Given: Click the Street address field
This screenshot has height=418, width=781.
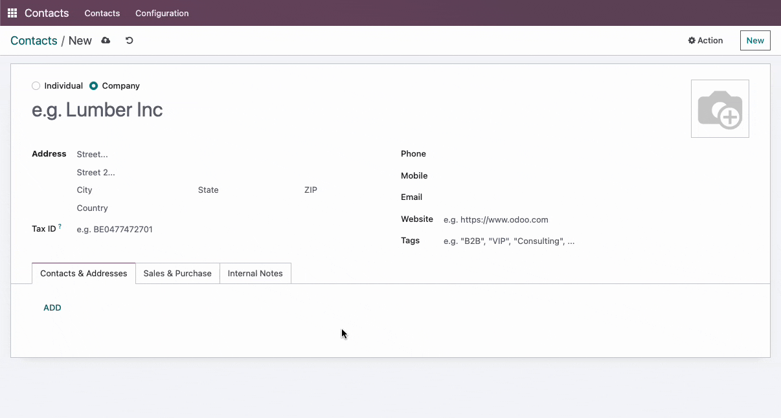Looking at the screenshot, I should pyautogui.click(x=228, y=155).
